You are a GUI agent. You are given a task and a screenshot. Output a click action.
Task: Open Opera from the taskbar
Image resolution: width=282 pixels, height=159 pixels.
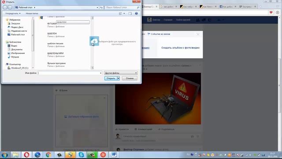click(26, 155)
